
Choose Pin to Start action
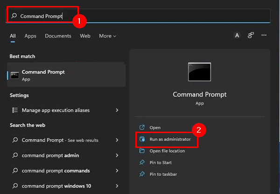[x=161, y=162]
